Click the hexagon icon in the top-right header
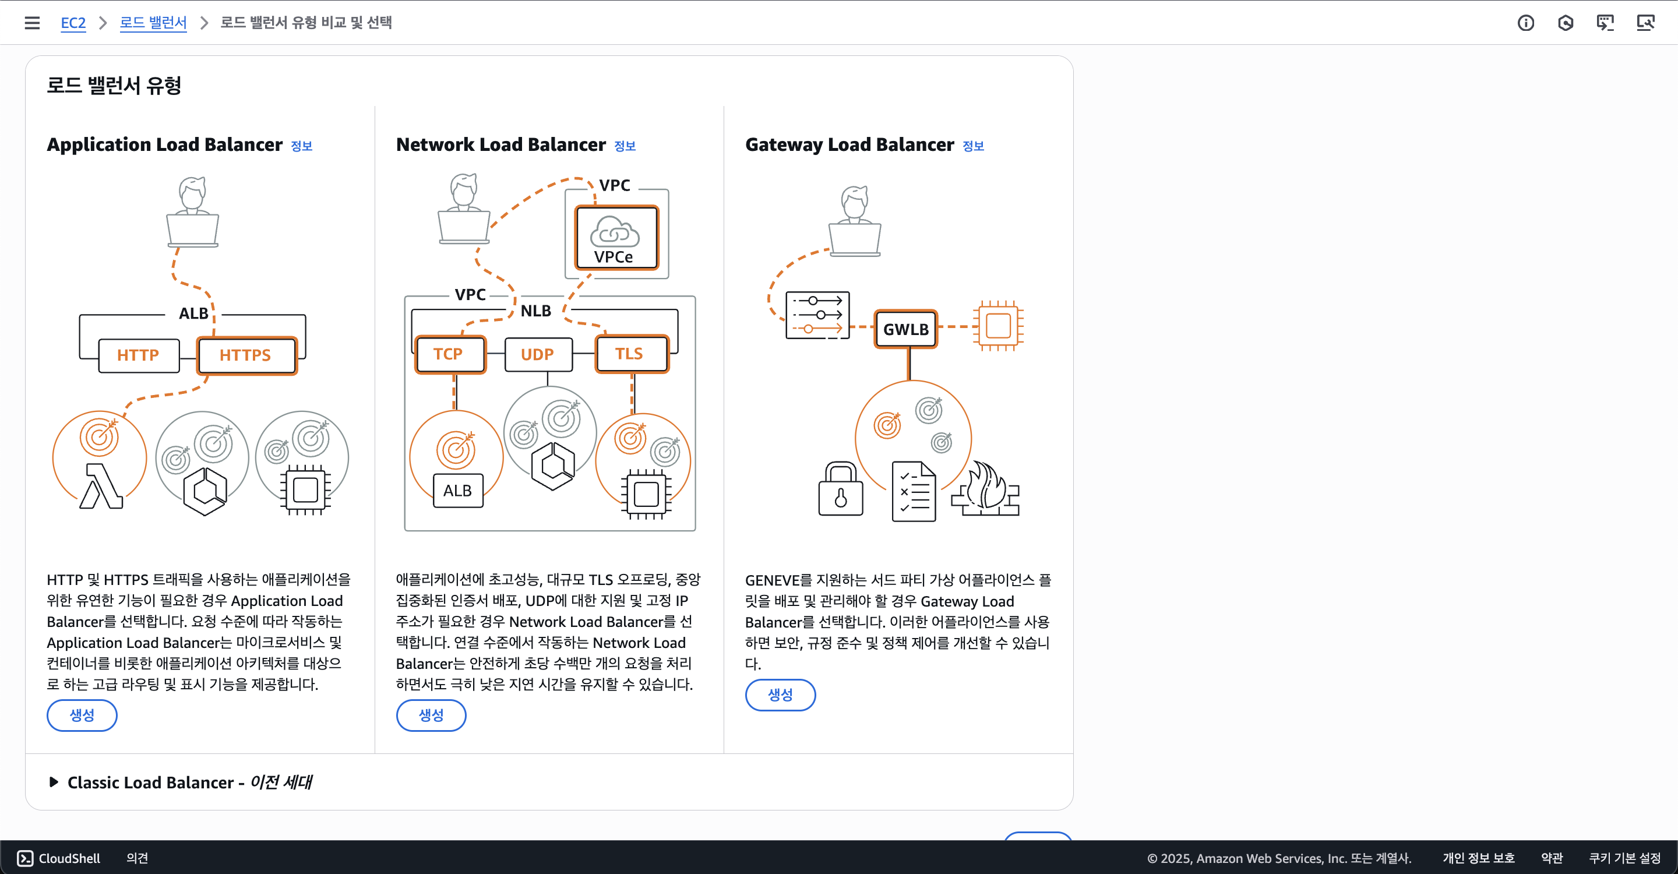Viewport: 1678px width, 874px height. (1566, 23)
